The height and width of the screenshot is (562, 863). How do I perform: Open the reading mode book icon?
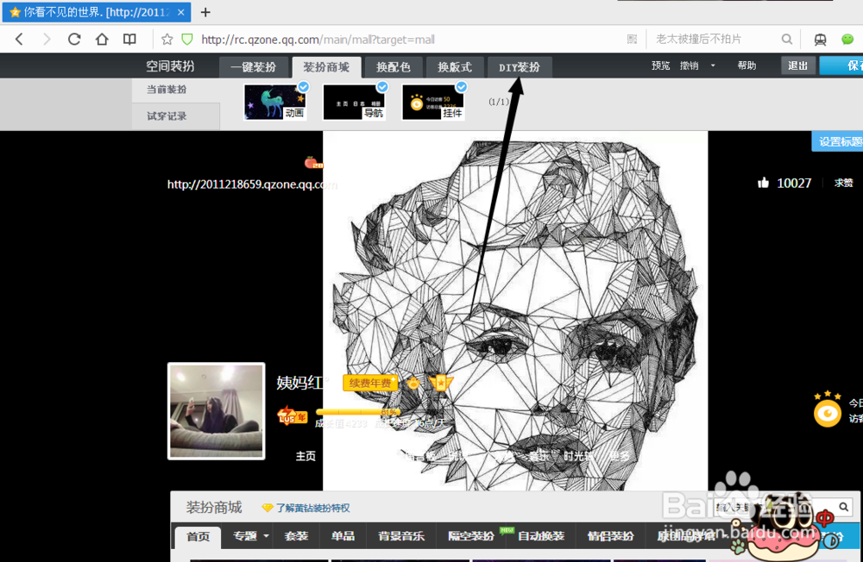click(129, 39)
